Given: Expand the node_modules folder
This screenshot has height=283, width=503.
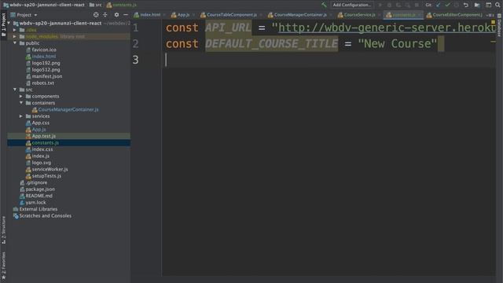Looking at the screenshot, I should pyautogui.click(x=15, y=36).
